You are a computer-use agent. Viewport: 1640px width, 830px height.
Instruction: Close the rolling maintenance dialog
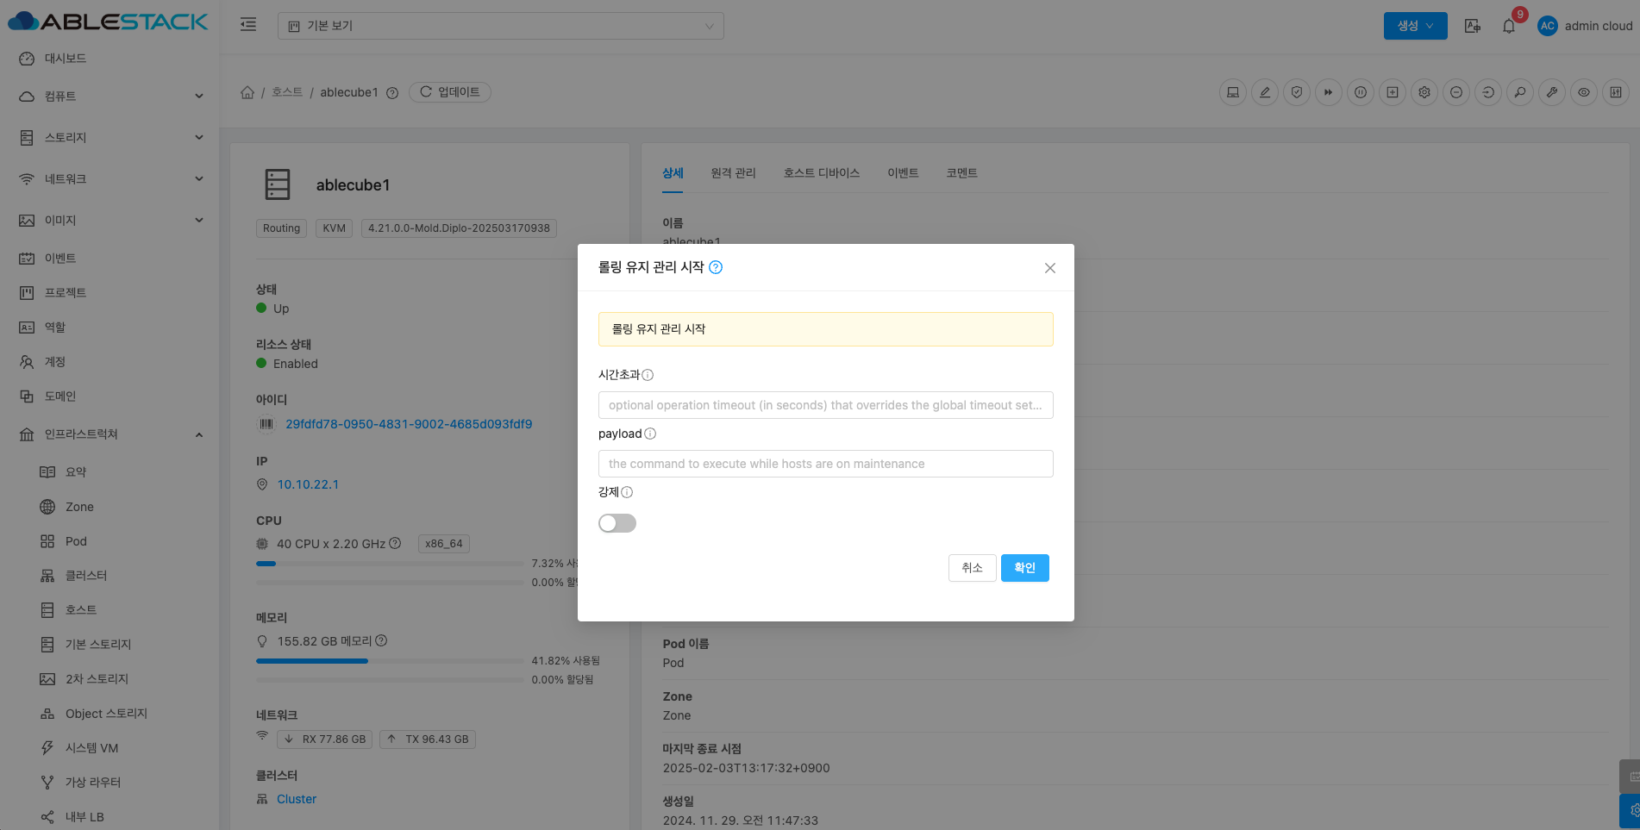[1049, 268]
